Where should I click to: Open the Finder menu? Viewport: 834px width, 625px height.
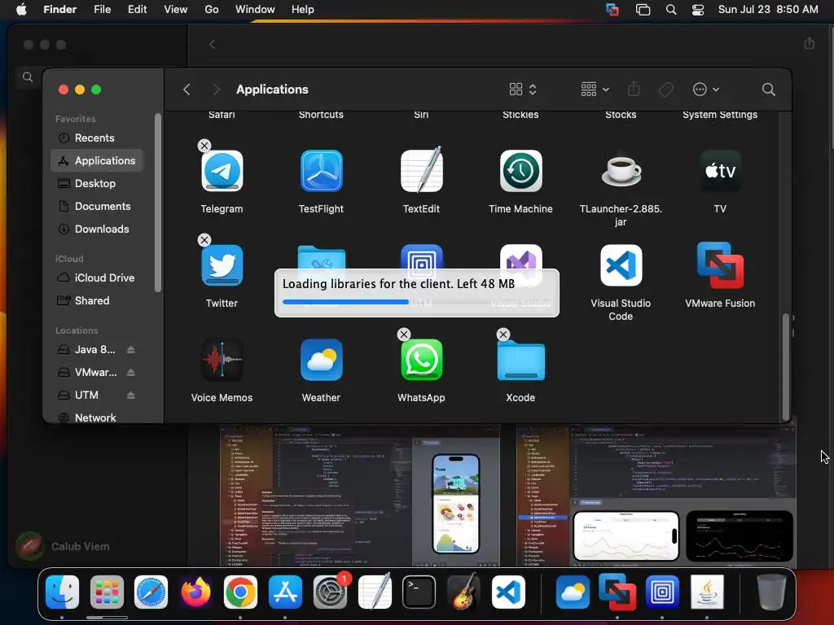[60, 10]
